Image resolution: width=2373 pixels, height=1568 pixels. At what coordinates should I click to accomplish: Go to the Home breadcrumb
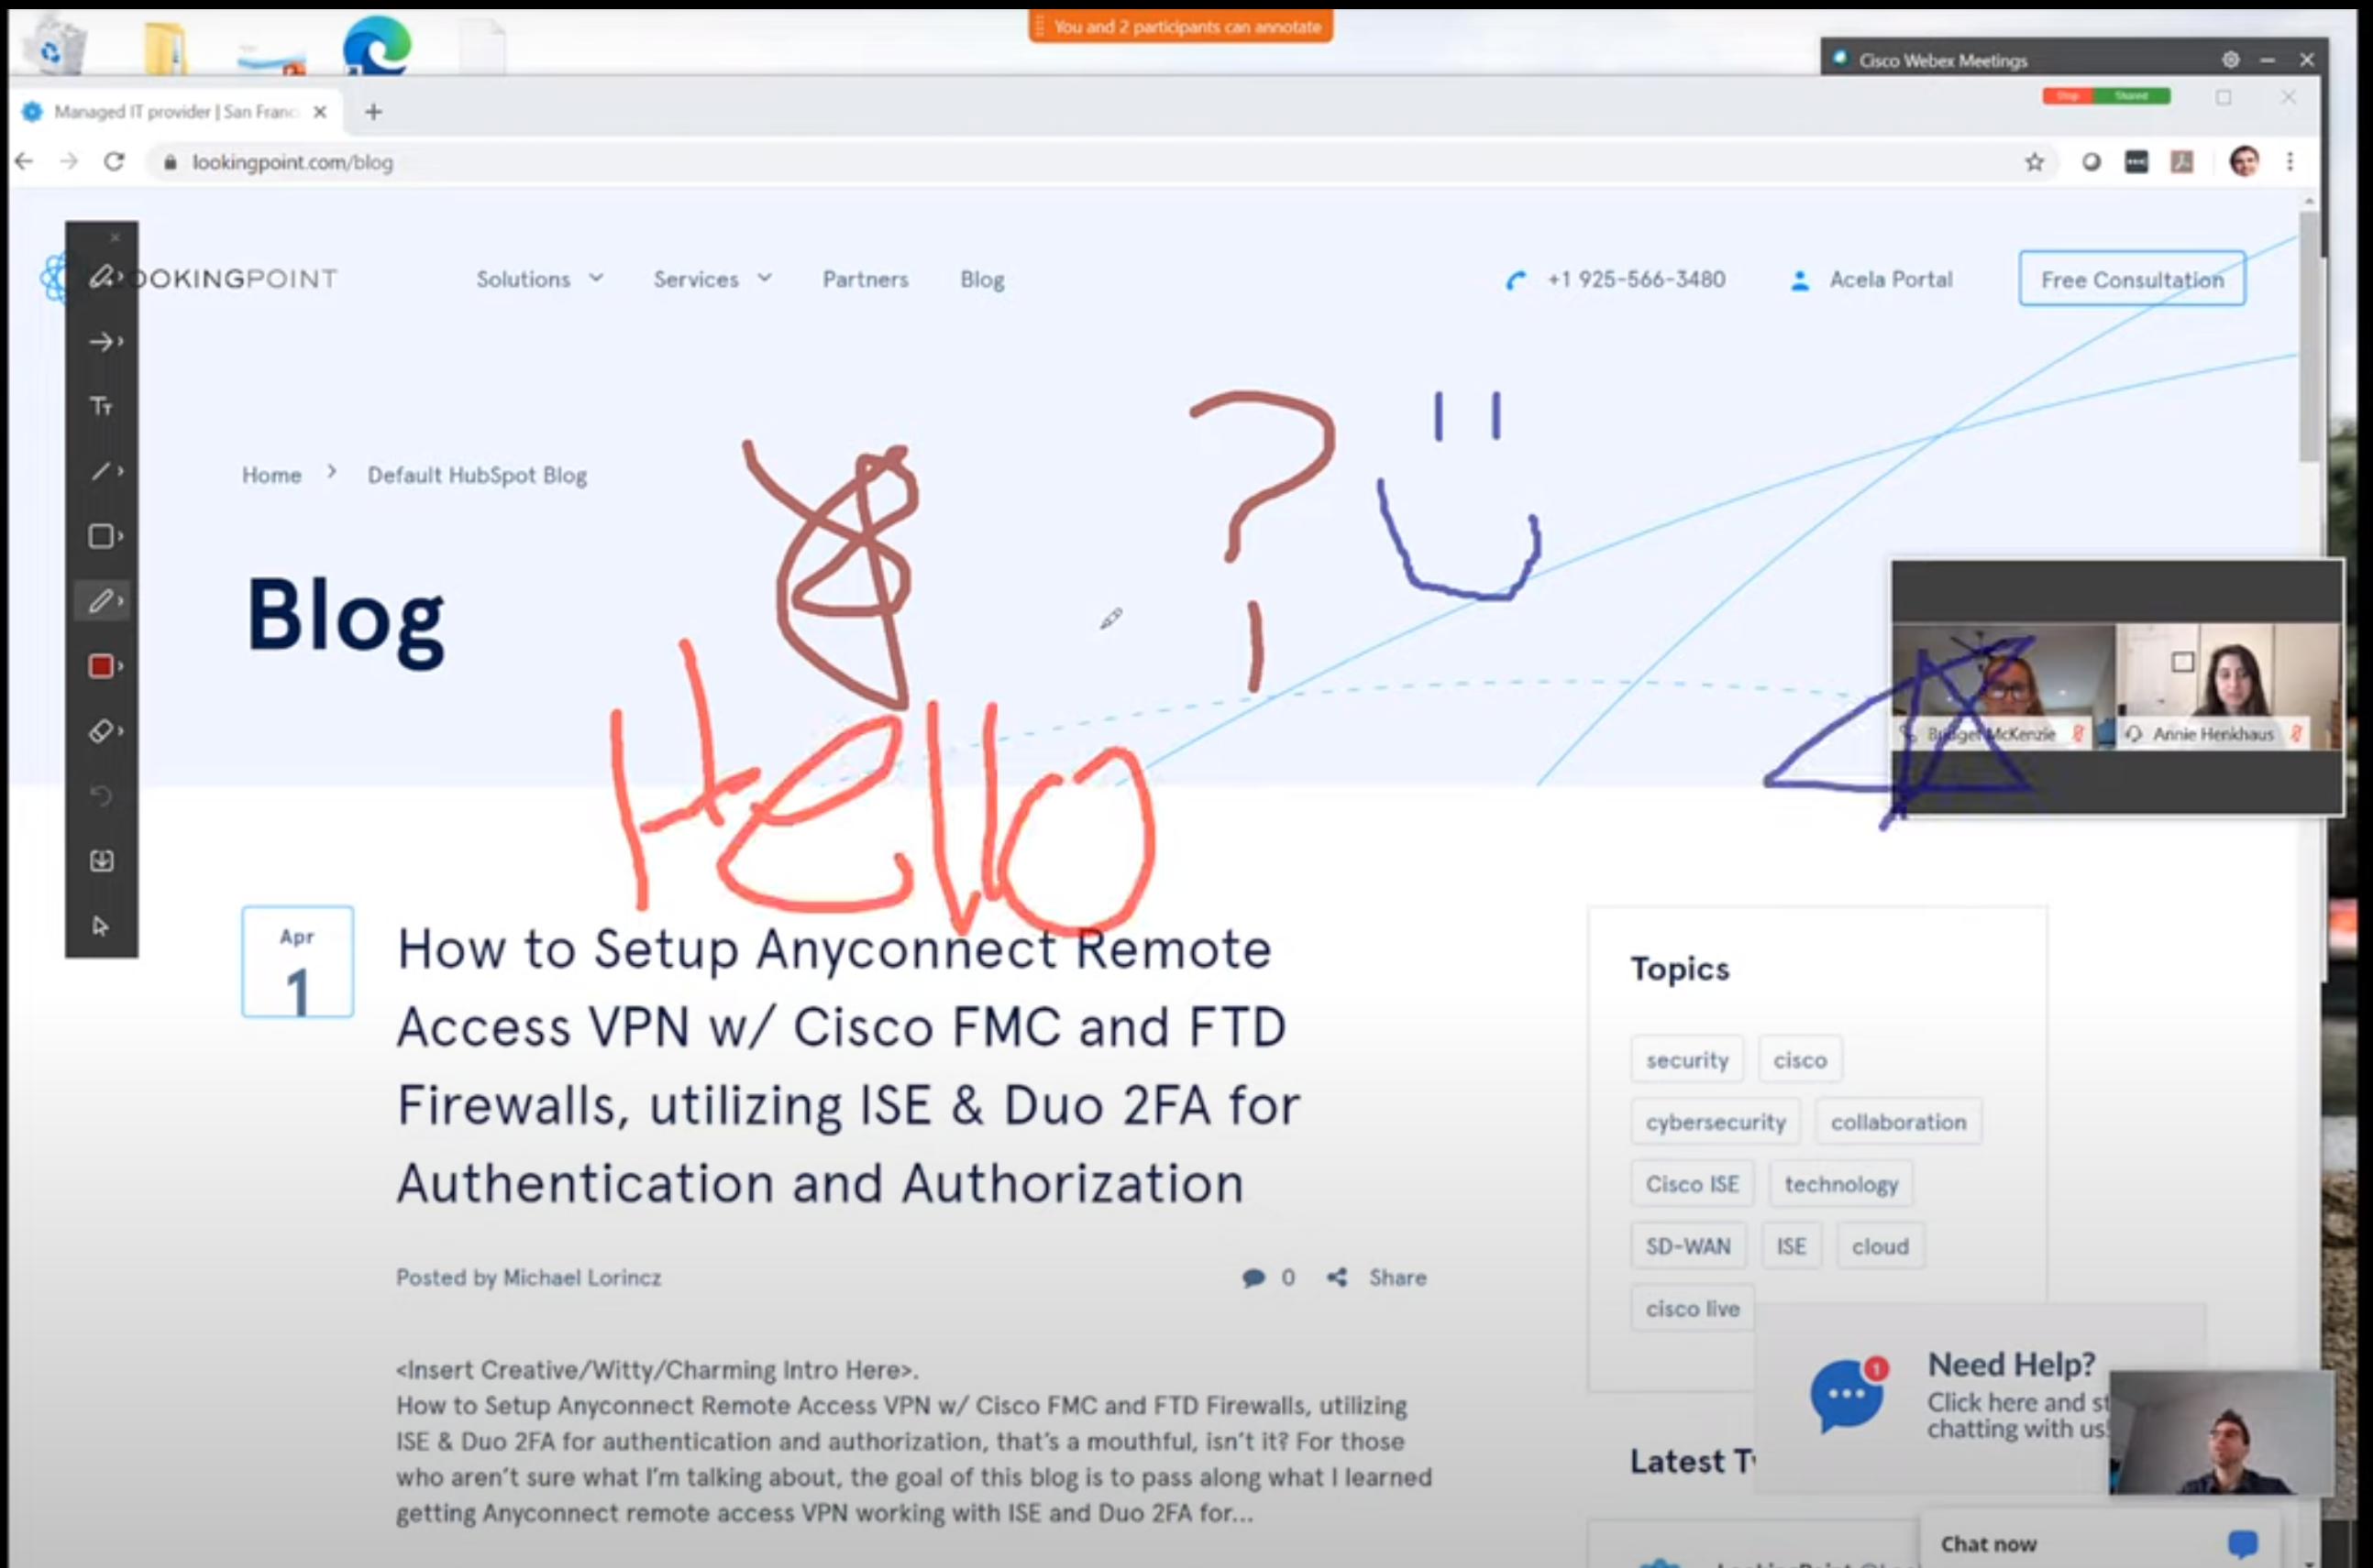(271, 475)
